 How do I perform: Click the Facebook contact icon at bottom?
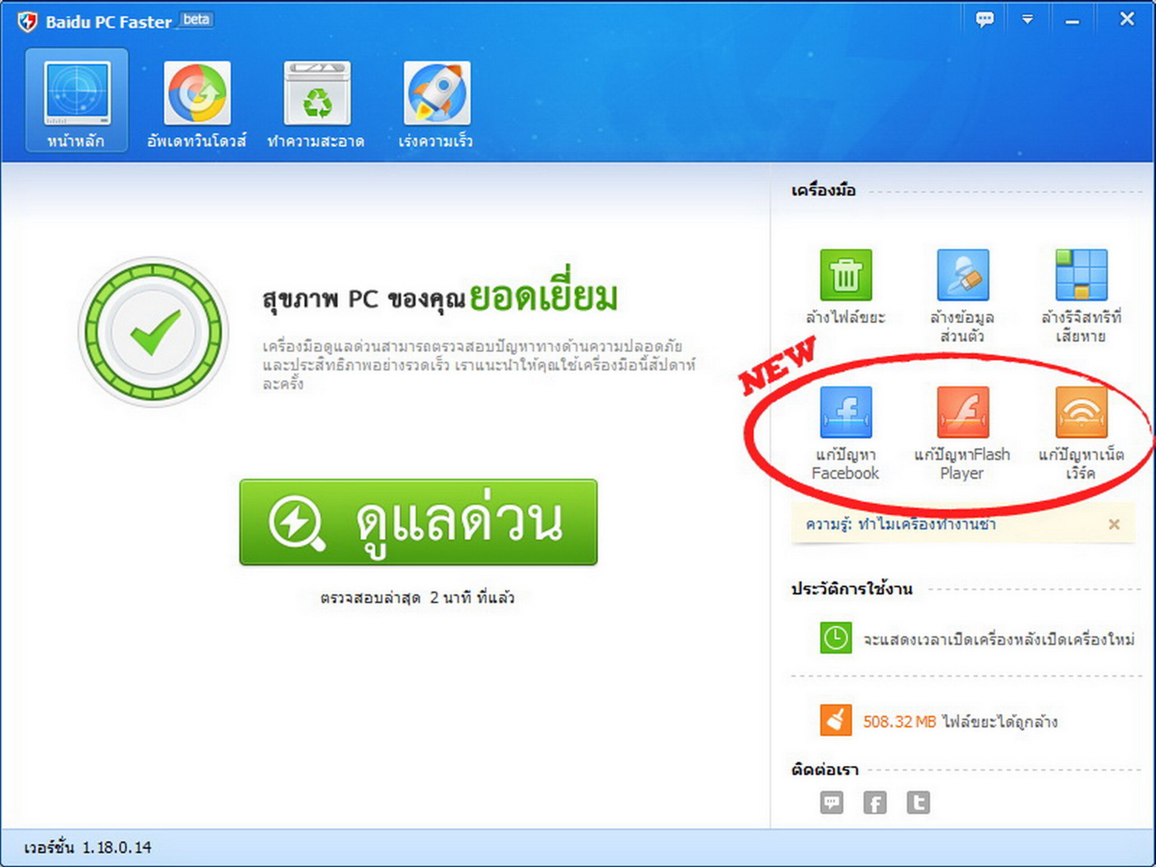pos(874,802)
